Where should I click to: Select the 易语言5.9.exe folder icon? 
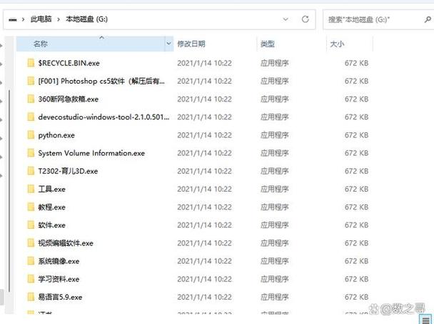(x=31, y=297)
